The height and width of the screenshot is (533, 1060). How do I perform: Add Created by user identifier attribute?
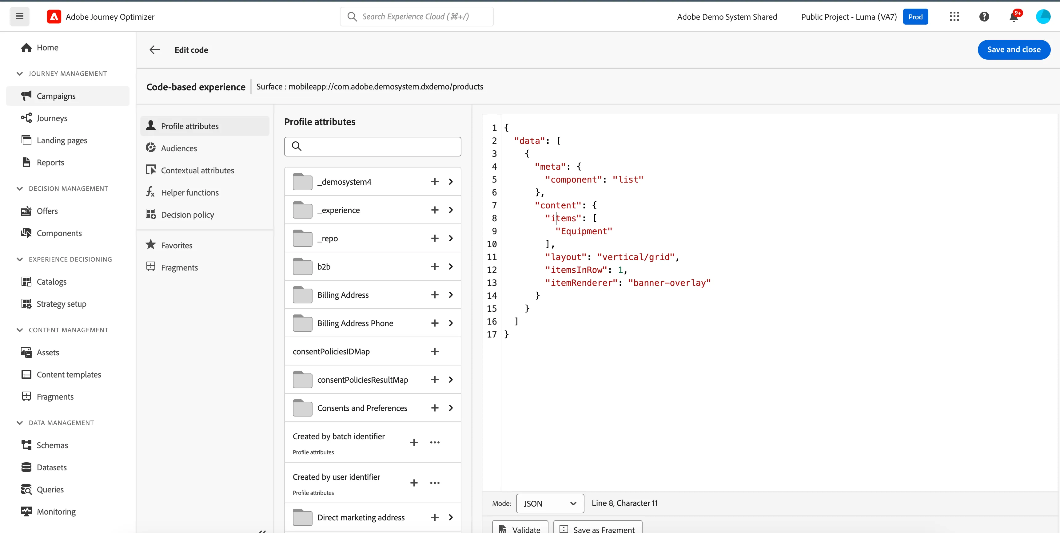click(x=414, y=483)
